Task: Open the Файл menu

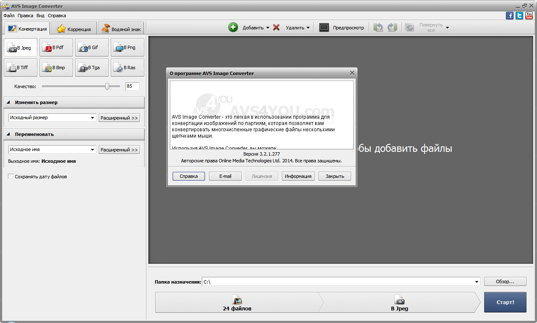Action: point(9,16)
